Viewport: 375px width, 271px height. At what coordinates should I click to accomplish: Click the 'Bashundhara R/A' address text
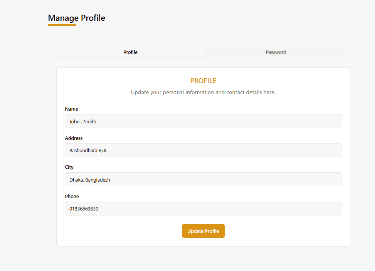(x=88, y=151)
